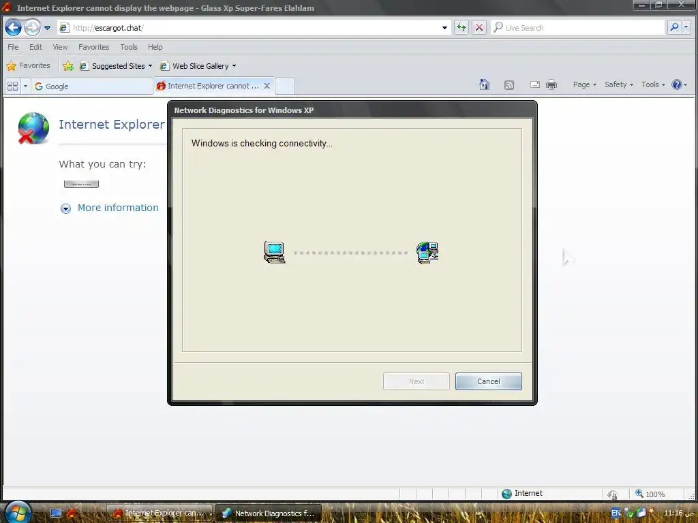Click the local computer icon in dialog
The height and width of the screenshot is (523, 698).
[x=275, y=253]
